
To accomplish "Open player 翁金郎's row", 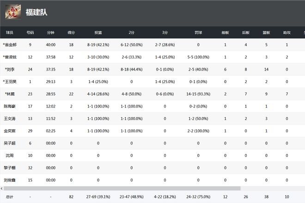I will tap(10, 45).
